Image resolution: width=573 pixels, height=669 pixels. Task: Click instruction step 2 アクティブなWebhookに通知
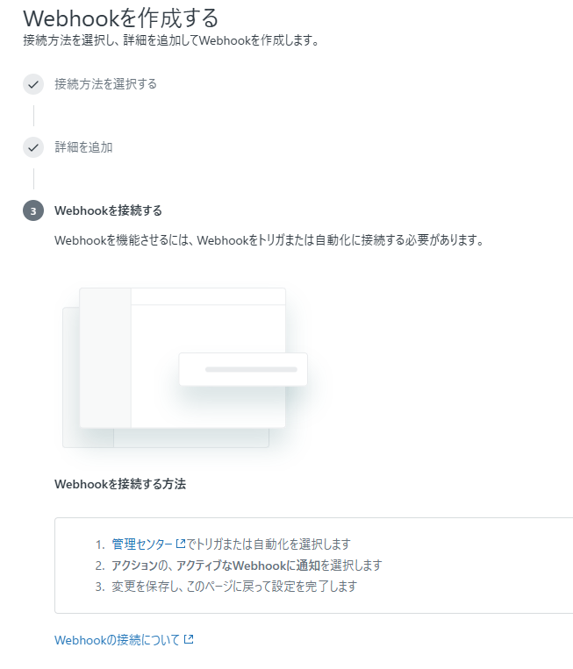point(239,566)
